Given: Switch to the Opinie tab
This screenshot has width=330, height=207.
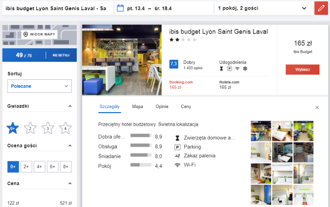Looking at the screenshot, I should click(x=162, y=107).
